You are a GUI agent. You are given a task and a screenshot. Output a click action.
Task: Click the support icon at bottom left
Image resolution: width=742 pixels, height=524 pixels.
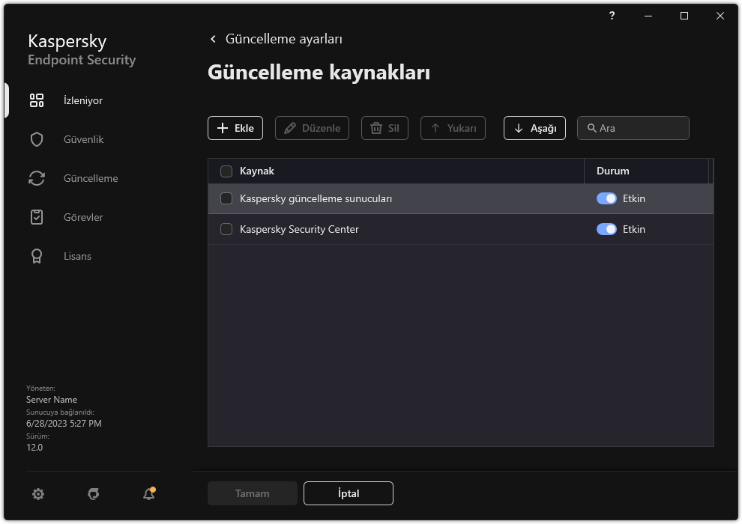pyautogui.click(x=93, y=494)
